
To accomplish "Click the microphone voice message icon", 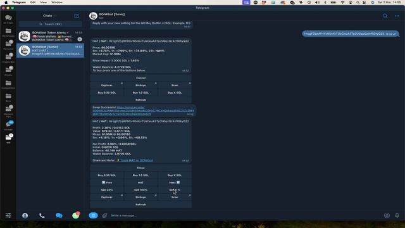I will 397,215.
